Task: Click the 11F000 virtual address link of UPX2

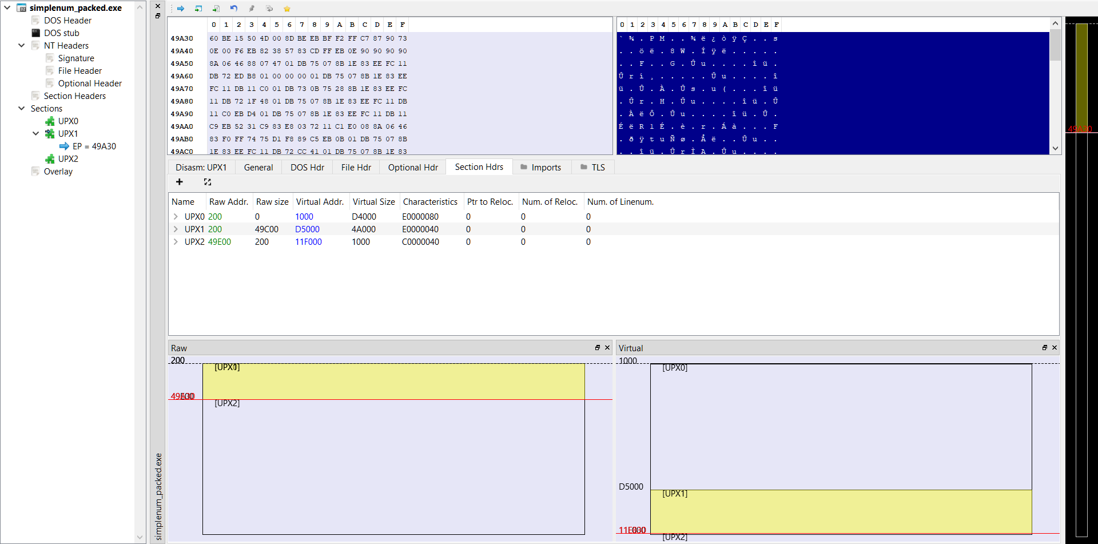Action: pos(308,242)
